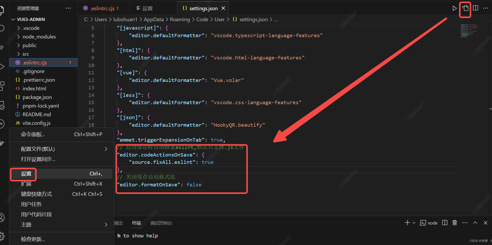Click Users in the breadcrumb path
Image resolution: width=492 pixels, height=245 pixels.
[x=101, y=19]
